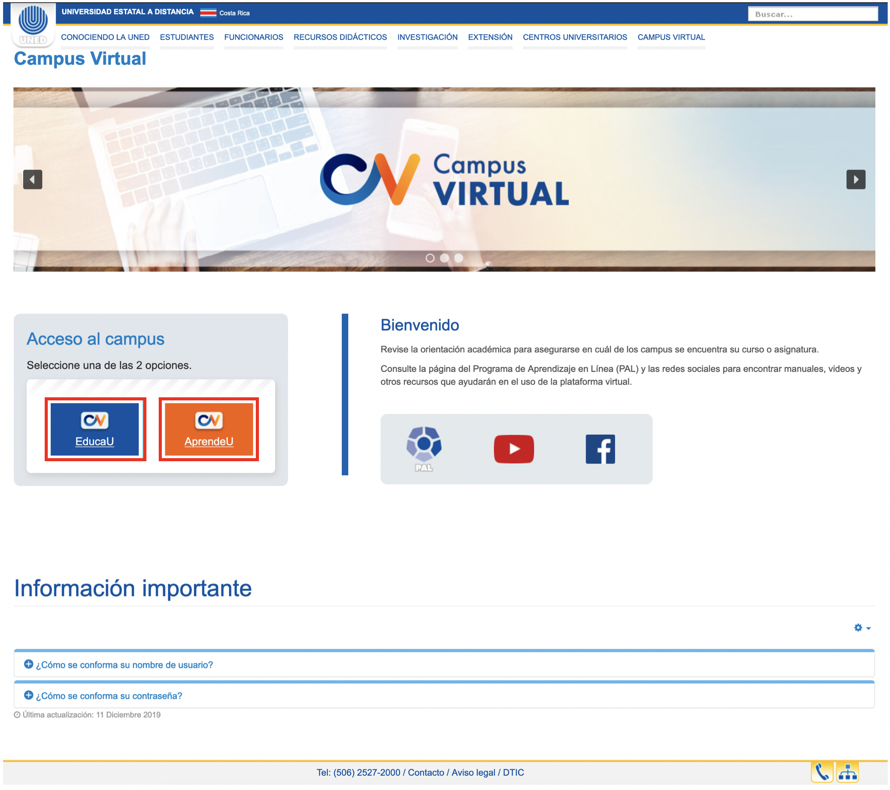Select the EducaU campus tile

[96, 429]
